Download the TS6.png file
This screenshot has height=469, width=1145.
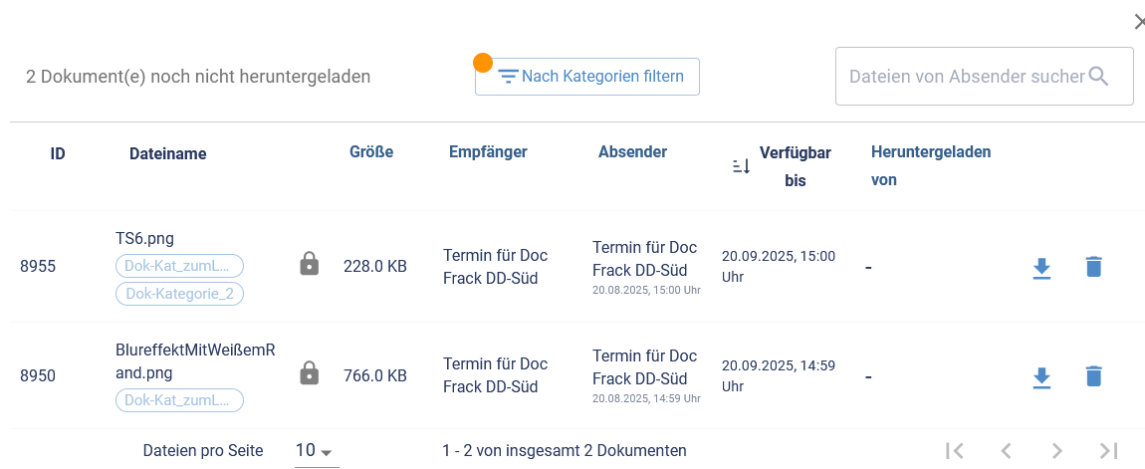1041,268
